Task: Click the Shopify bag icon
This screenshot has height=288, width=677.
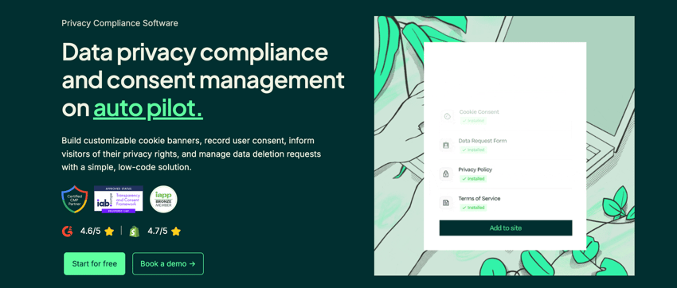Action: click(x=135, y=231)
